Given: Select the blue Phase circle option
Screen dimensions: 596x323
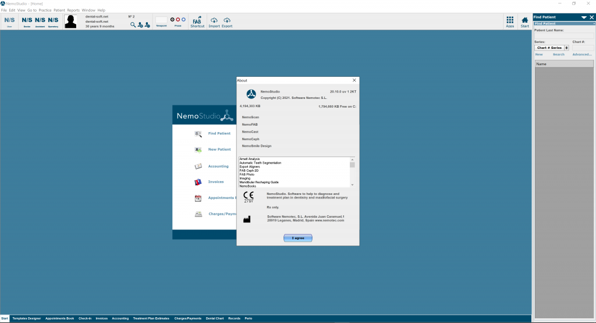Looking at the screenshot, I should click(x=183, y=19).
